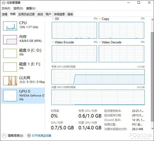Open the 3D engine dropdown chevron
Viewport: 154px width, 141px height.
click(53, 19)
